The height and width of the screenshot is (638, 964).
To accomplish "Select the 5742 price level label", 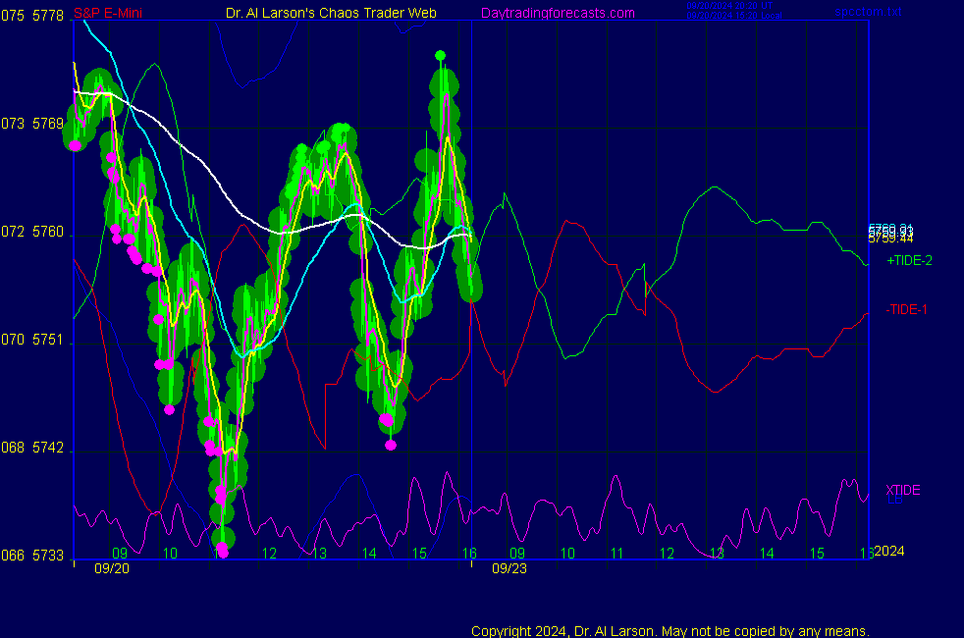I will (46, 448).
